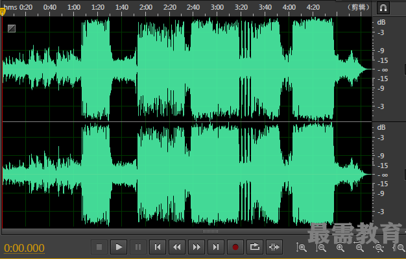406x259 pixels.
Task: Zoom in on the time axis
Action: (340, 248)
